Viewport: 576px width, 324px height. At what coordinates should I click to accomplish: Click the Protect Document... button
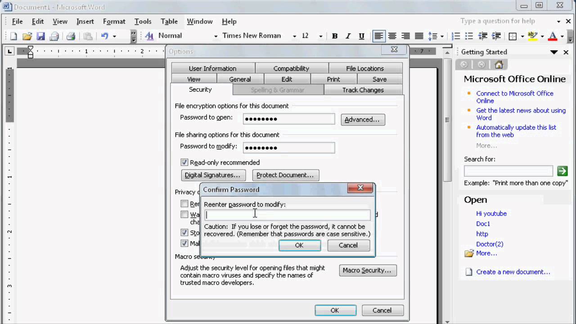pyautogui.click(x=285, y=175)
